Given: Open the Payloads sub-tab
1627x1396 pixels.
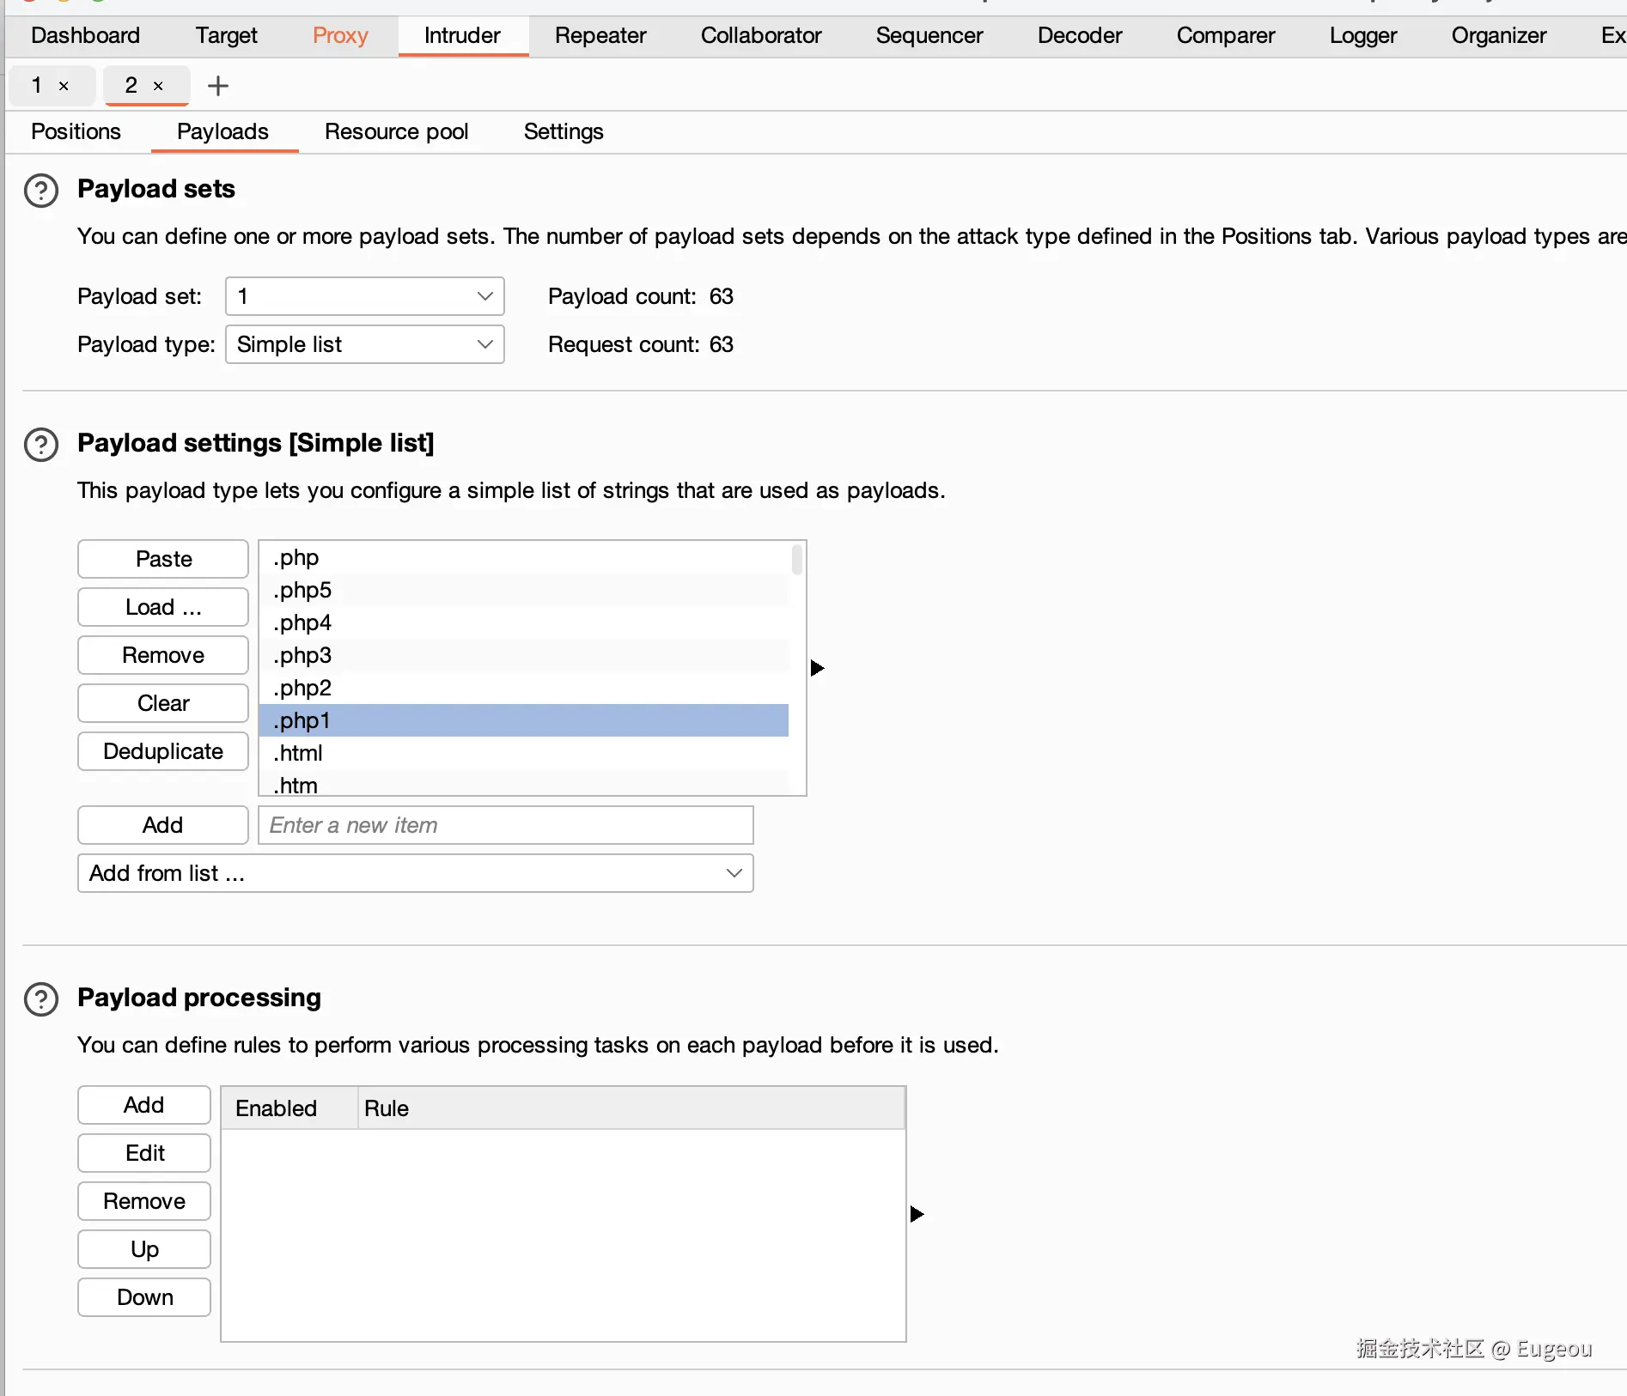Looking at the screenshot, I should click(x=222, y=131).
